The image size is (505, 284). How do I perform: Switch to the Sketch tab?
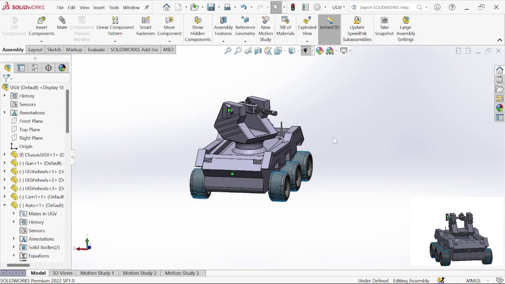[x=54, y=50]
